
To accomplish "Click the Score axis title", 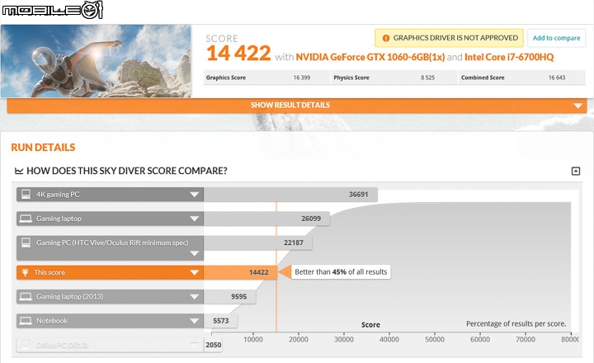I will click(x=370, y=325).
